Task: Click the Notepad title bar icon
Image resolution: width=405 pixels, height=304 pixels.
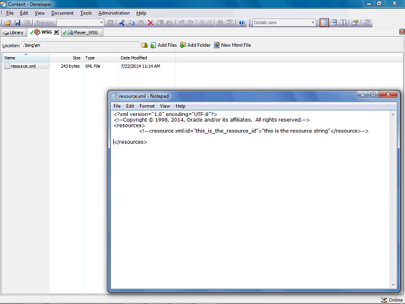Action: pos(115,96)
